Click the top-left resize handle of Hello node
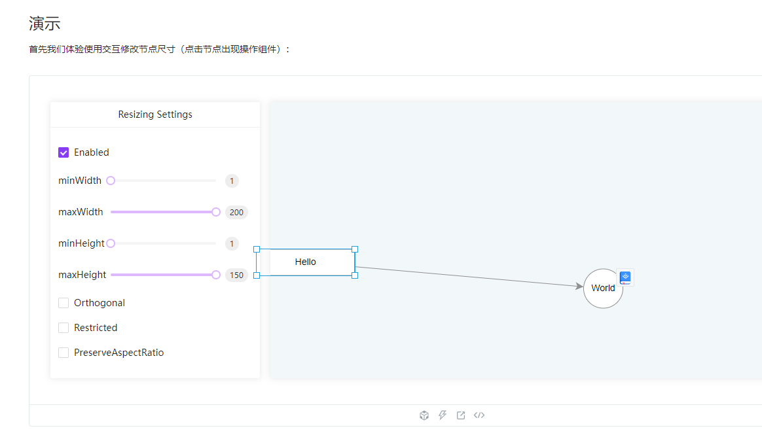Viewport: 762px width, 439px height. pyautogui.click(x=256, y=249)
